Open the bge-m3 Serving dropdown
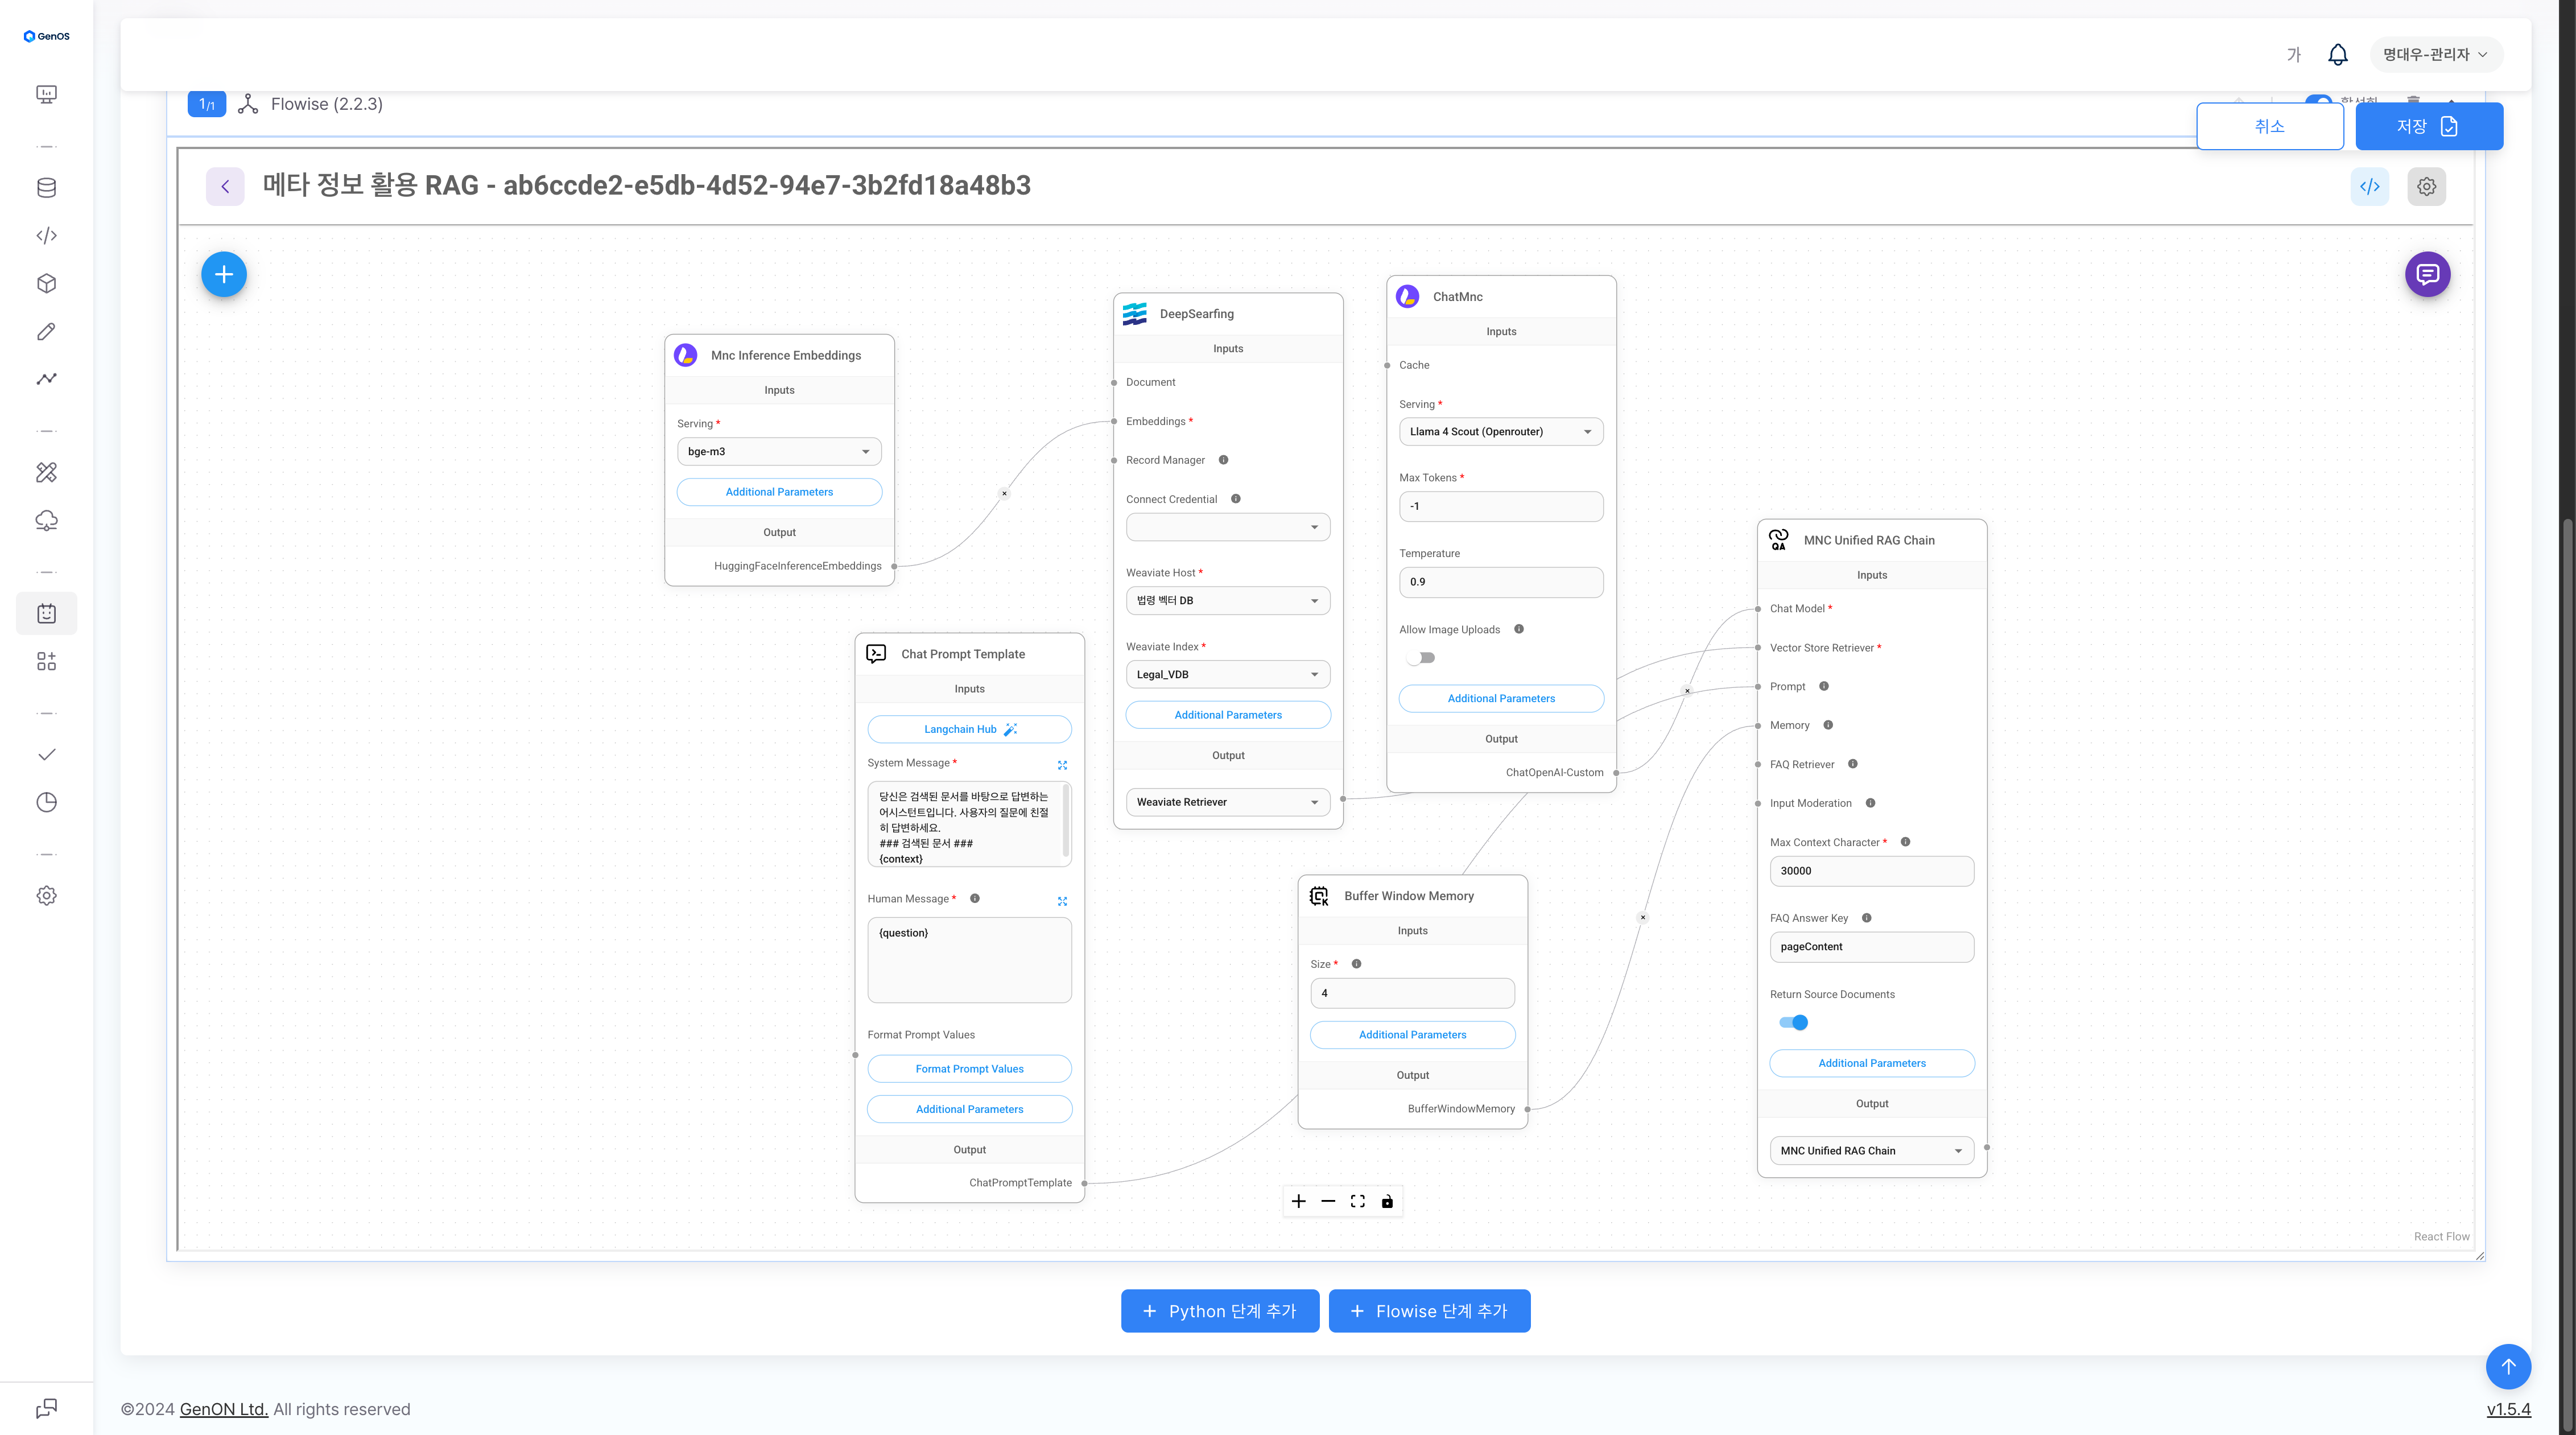This screenshot has height=1435, width=2576. [779, 452]
